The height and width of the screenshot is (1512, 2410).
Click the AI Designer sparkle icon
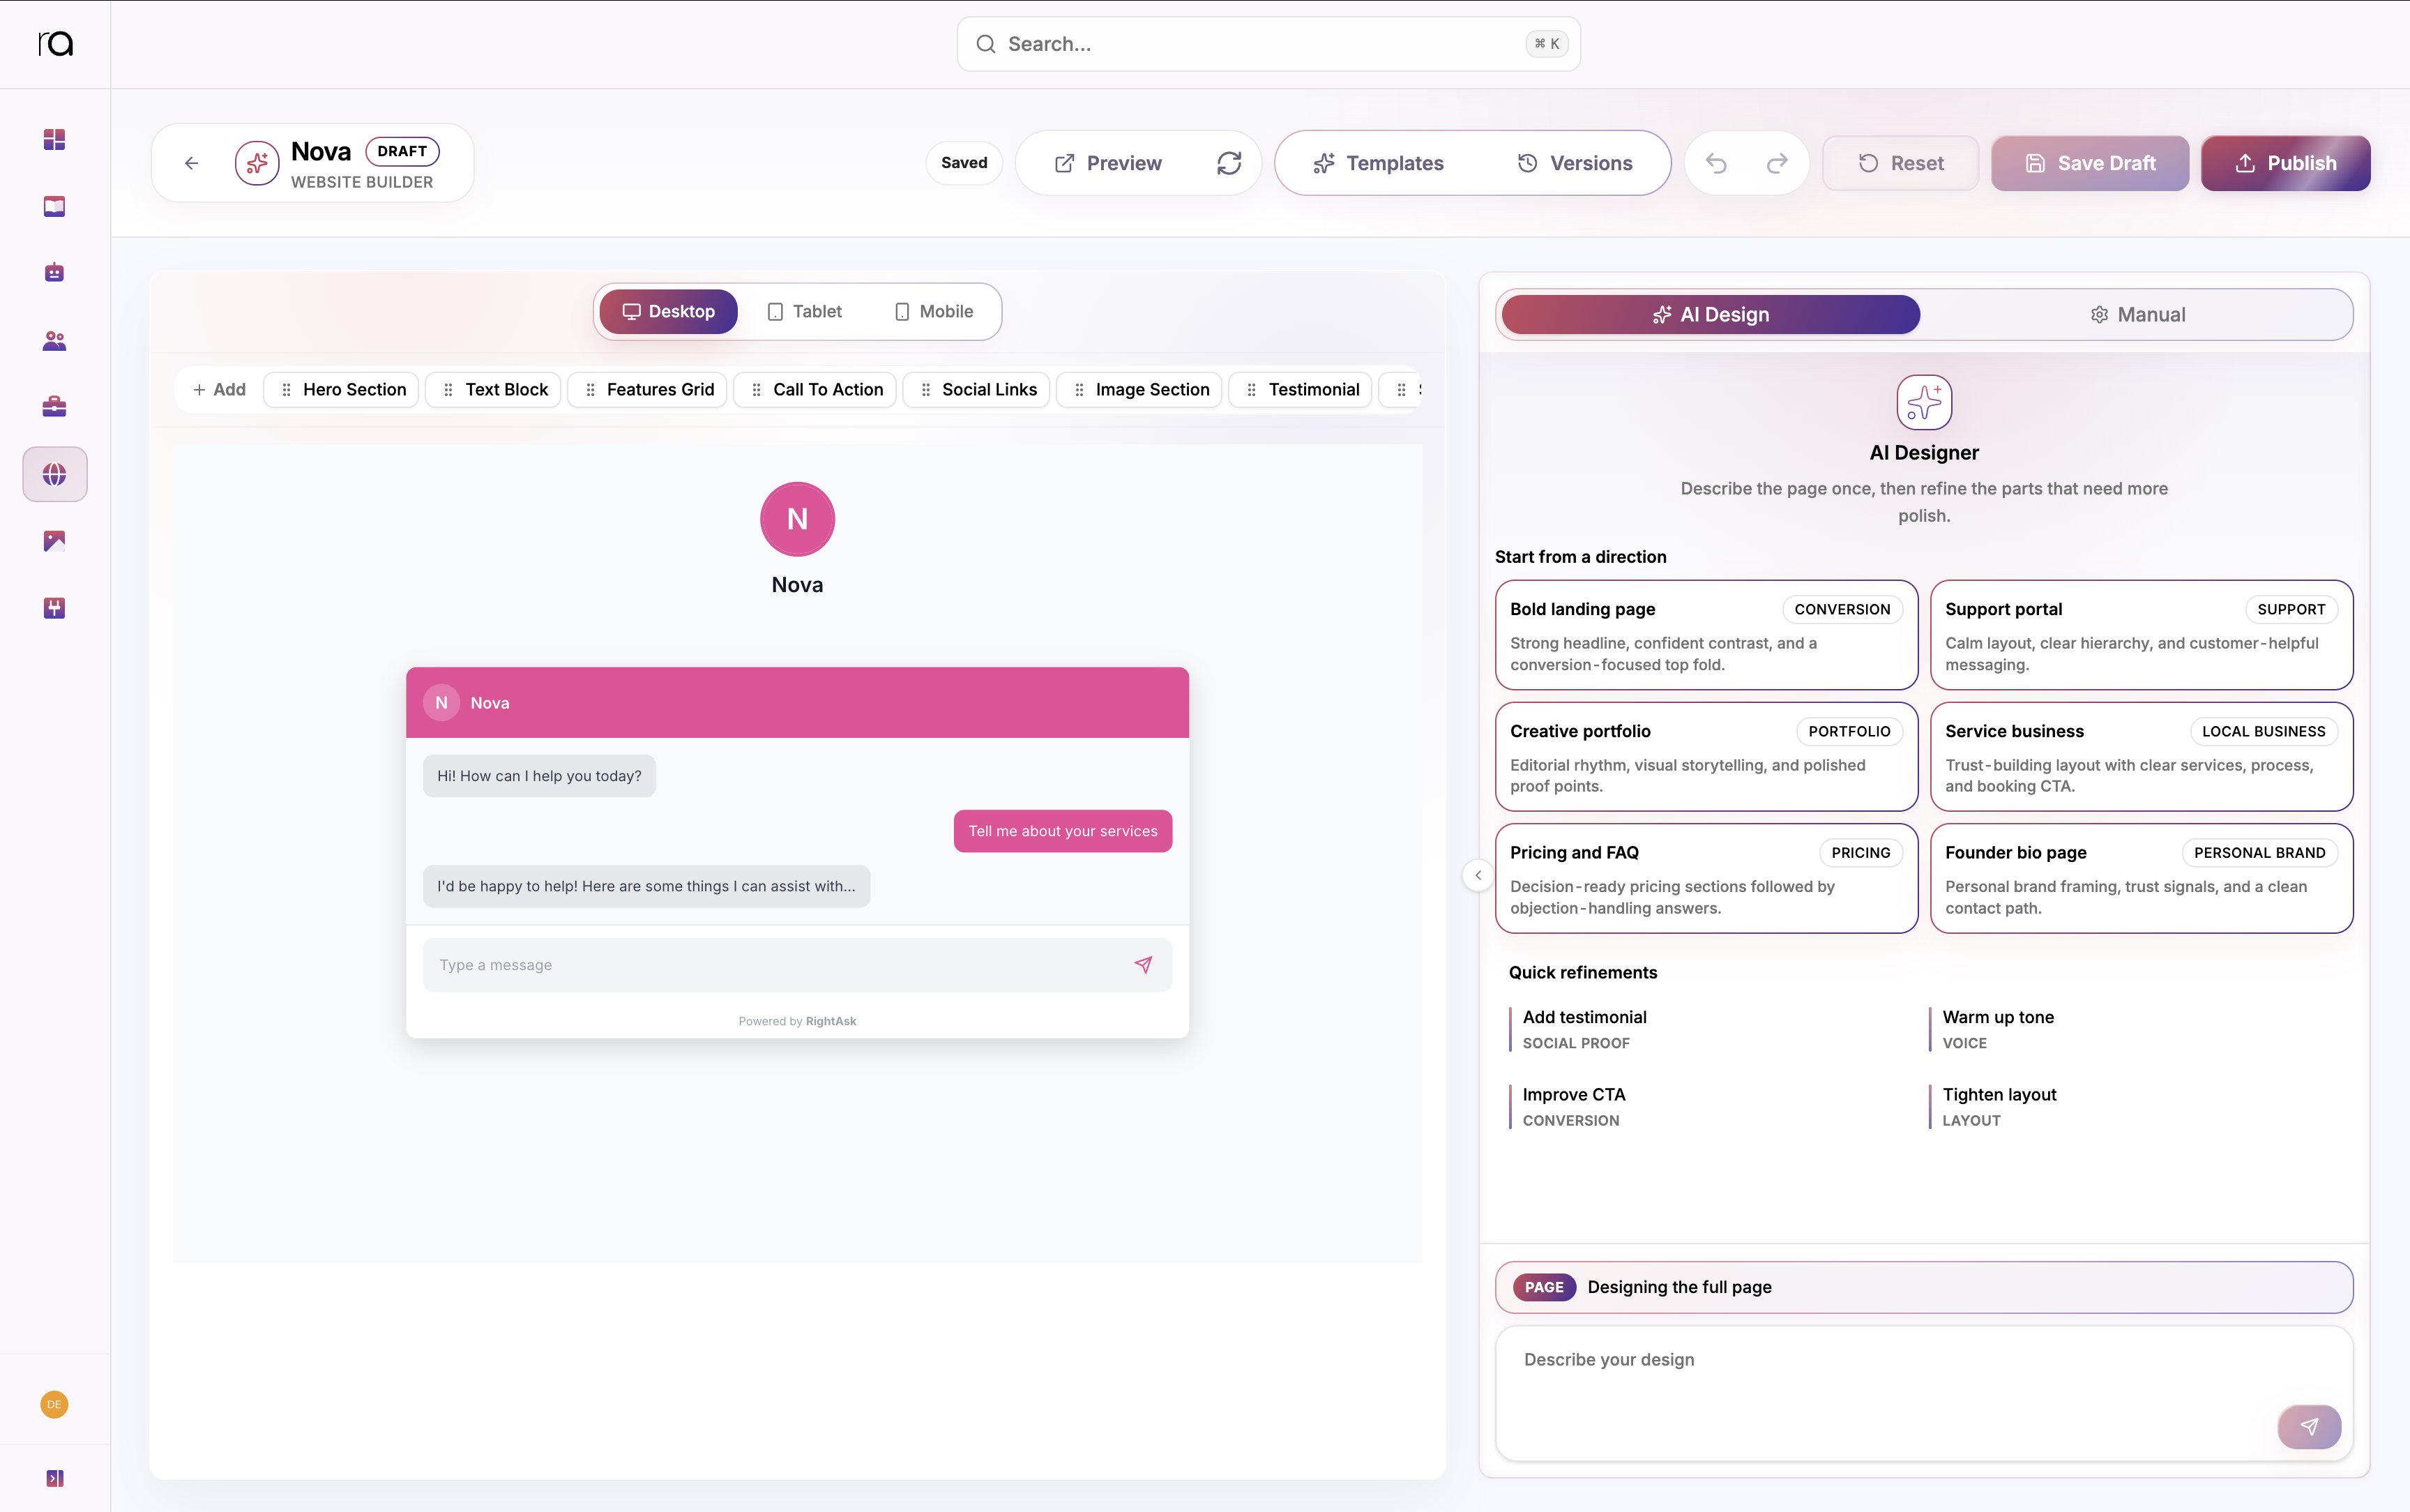1923,402
